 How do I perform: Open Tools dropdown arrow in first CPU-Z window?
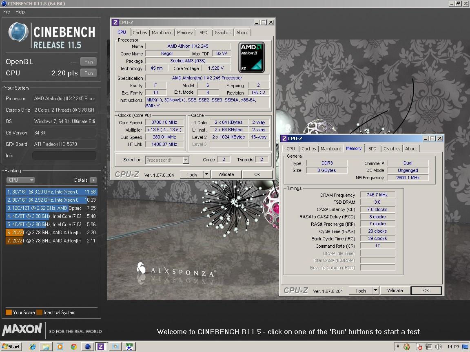pyautogui.click(x=206, y=174)
